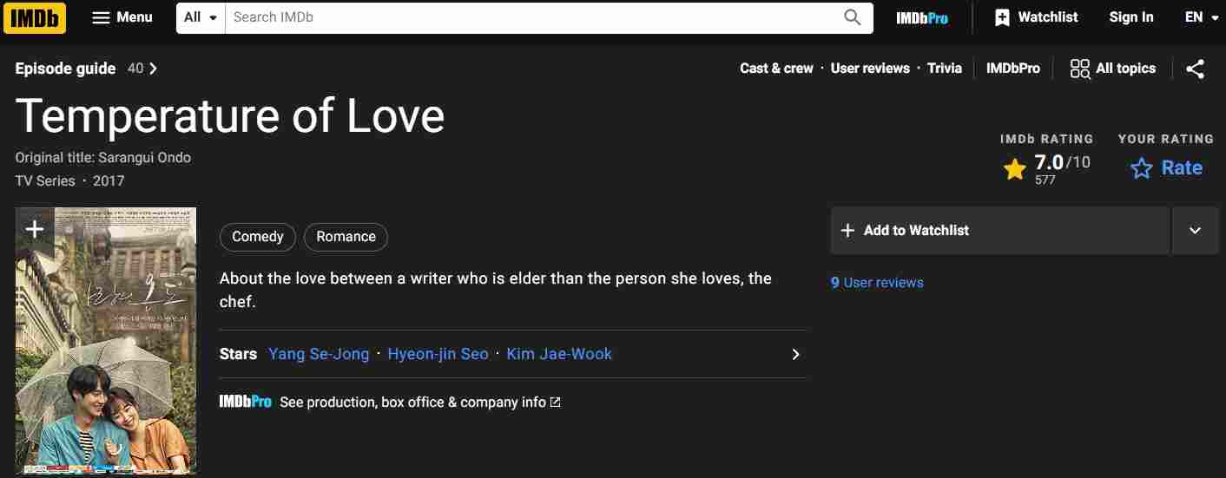Open the Episode guide
The height and width of the screenshot is (478, 1226).
click(65, 69)
